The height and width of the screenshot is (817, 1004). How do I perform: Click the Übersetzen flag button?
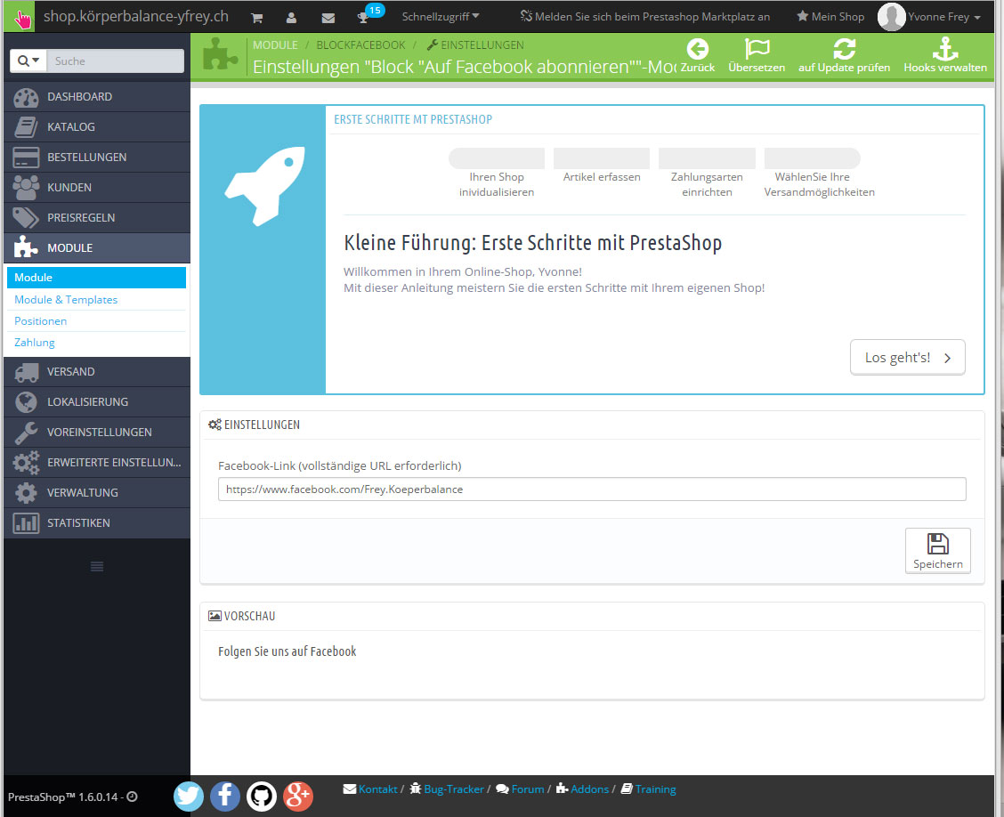tap(757, 56)
